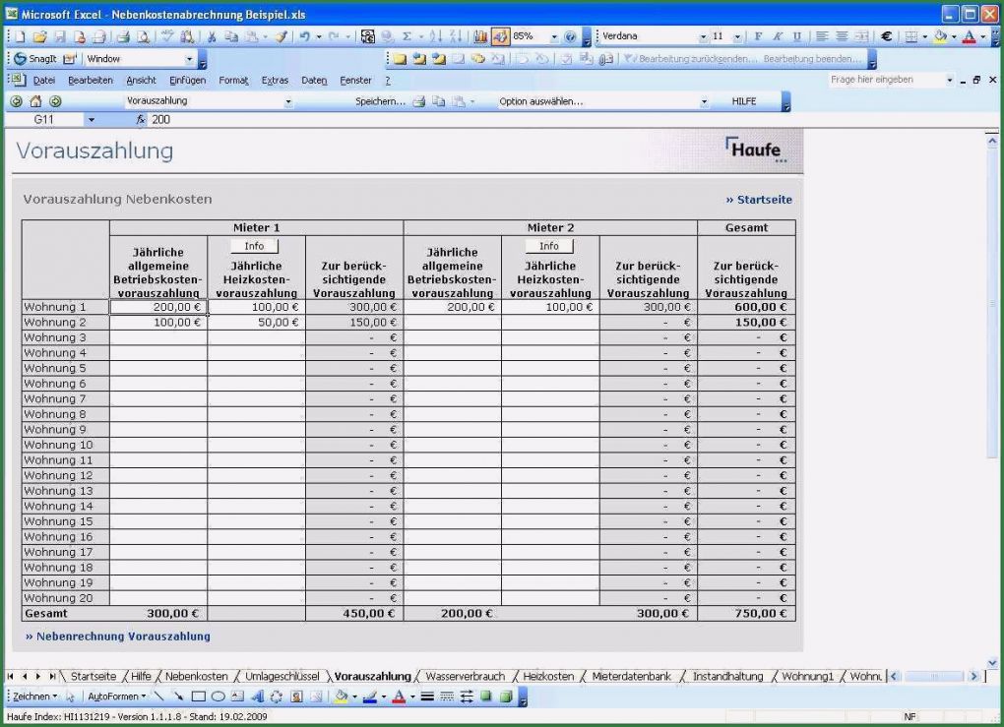1004x727 pixels.
Task: Toggle bold formatting (F button)
Action: (759, 36)
